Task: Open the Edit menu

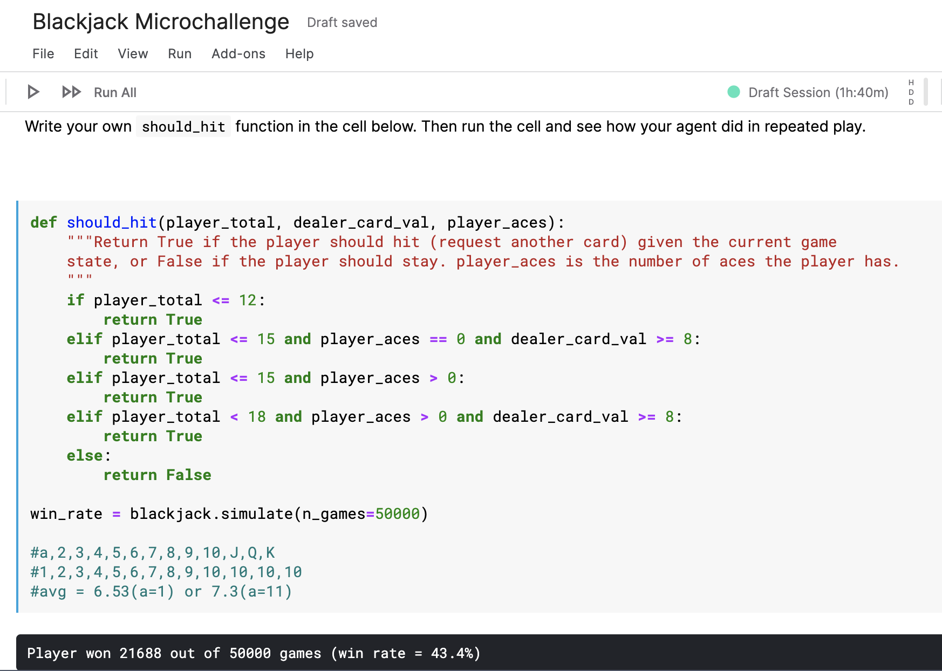Action: pos(86,54)
